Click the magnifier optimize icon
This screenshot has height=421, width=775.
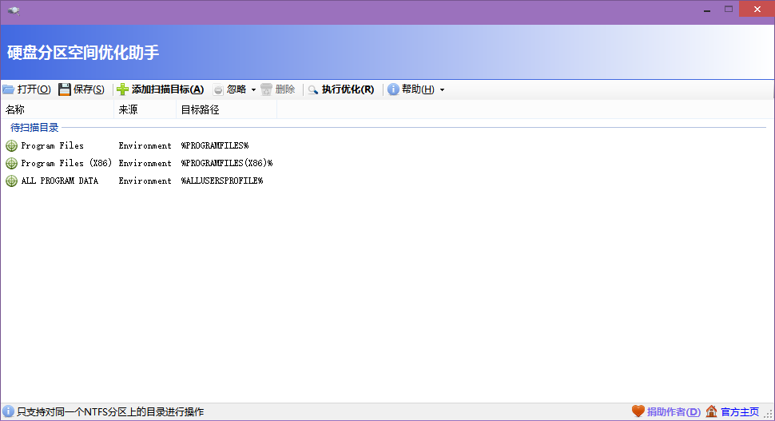[313, 90]
